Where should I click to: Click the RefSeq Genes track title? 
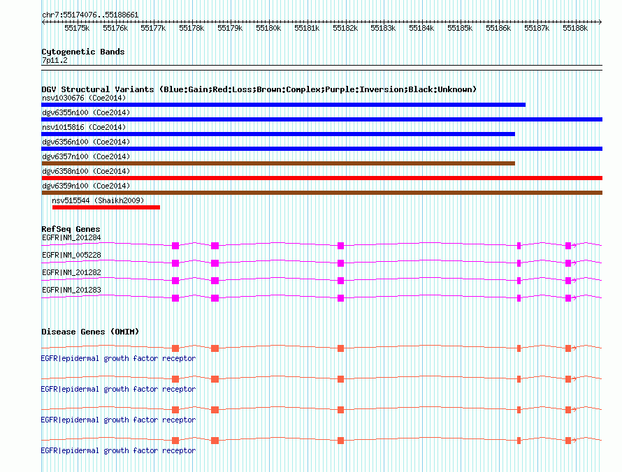(x=71, y=229)
